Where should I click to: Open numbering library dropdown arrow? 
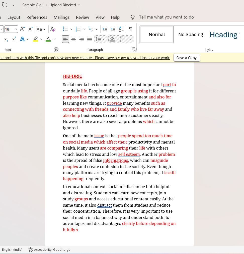(x=84, y=29)
